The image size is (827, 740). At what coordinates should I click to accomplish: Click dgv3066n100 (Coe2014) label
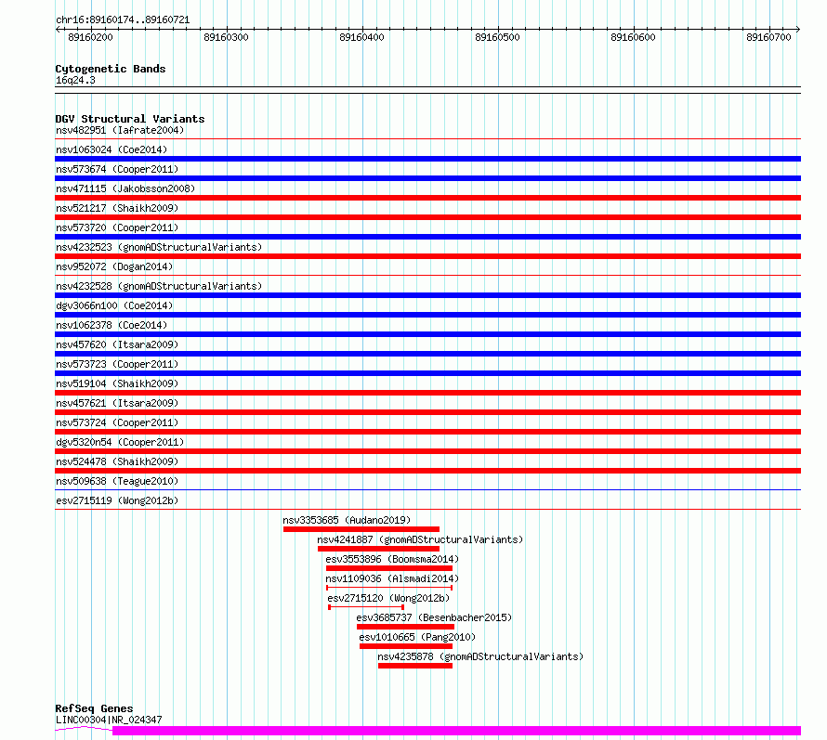click(x=114, y=305)
